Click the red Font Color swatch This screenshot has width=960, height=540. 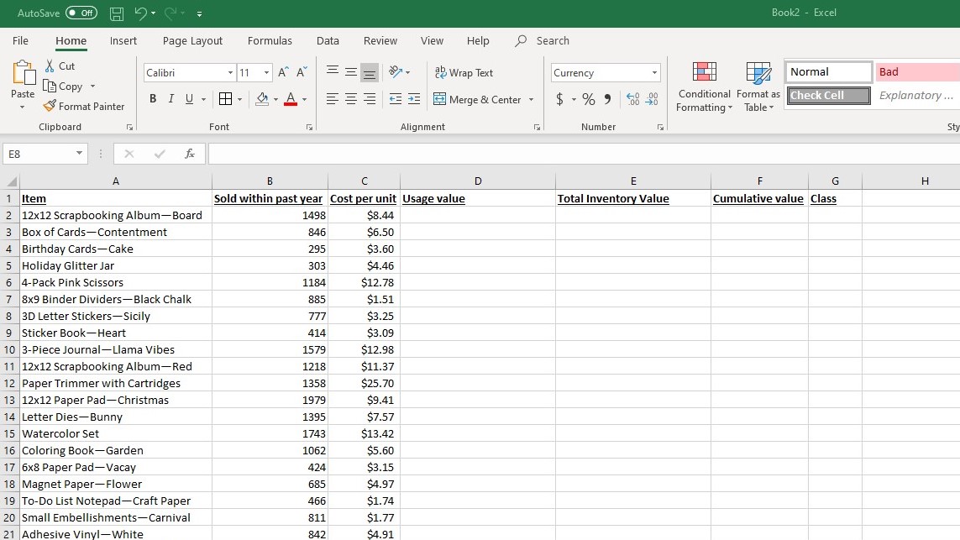pyautogui.click(x=291, y=104)
